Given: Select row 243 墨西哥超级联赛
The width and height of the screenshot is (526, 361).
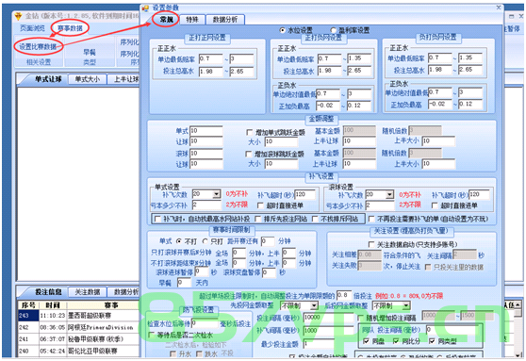Looking at the screenshot, I should (x=78, y=316).
